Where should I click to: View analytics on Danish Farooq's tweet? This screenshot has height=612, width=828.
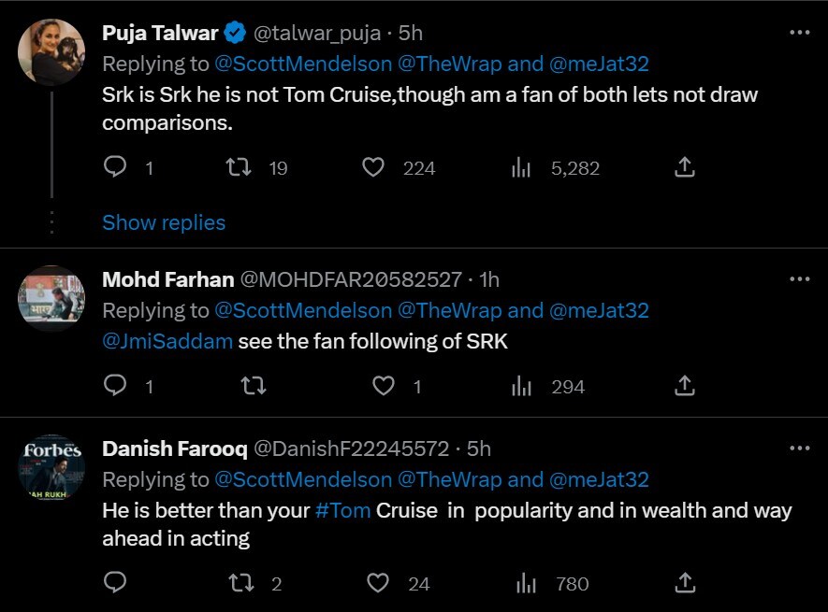525,583
